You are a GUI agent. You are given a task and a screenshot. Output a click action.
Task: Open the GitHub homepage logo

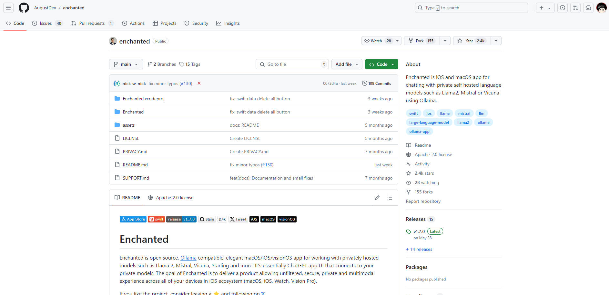pos(24,8)
